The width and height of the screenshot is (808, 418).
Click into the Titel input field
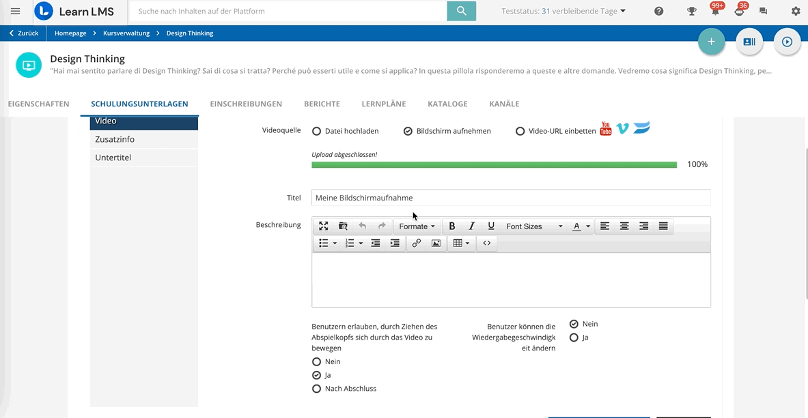(x=510, y=198)
